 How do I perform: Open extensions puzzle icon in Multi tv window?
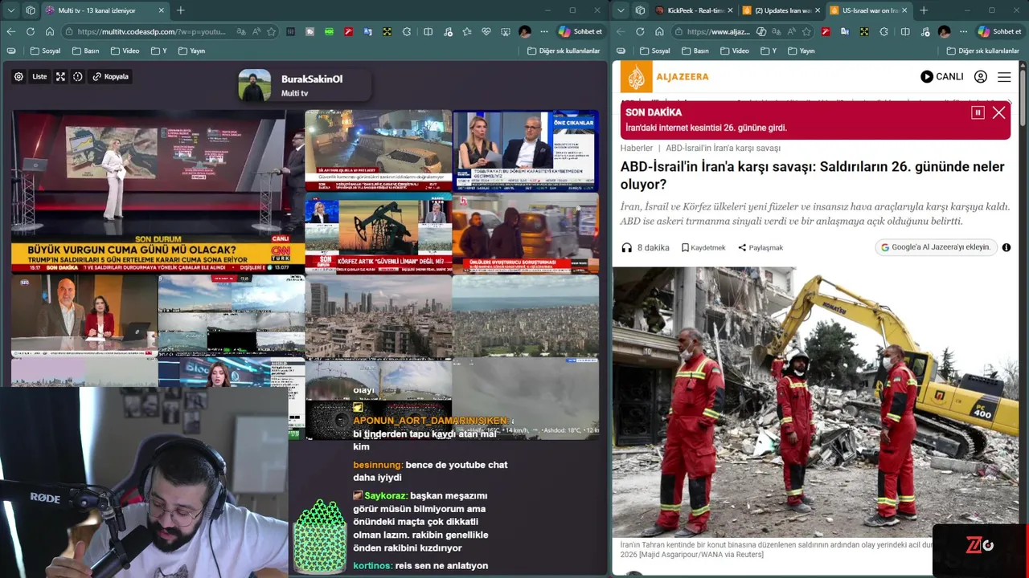coord(407,31)
